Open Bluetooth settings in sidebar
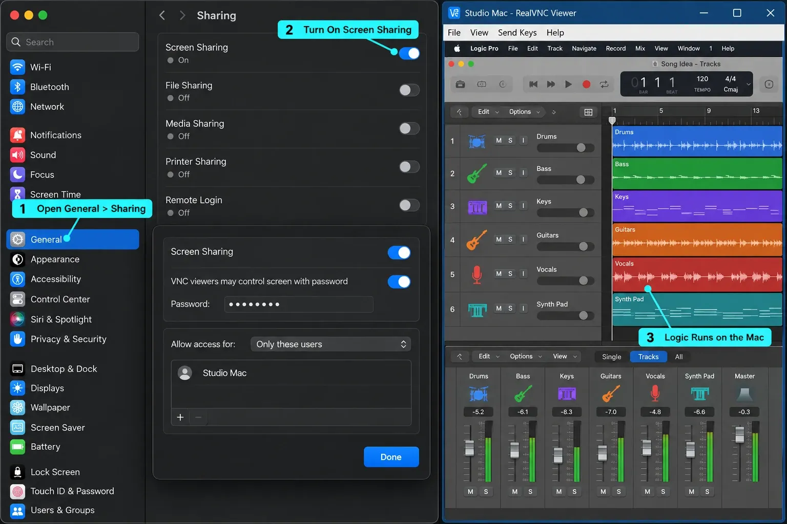This screenshot has height=524, width=787. (x=72, y=87)
